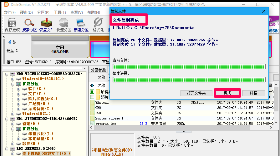Expand the 软件(E:) partition
The image size is (280, 156).
click(x=18, y=89)
